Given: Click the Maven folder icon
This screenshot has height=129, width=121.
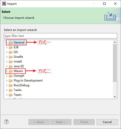Looking at the screenshot, I should pos(11,71).
